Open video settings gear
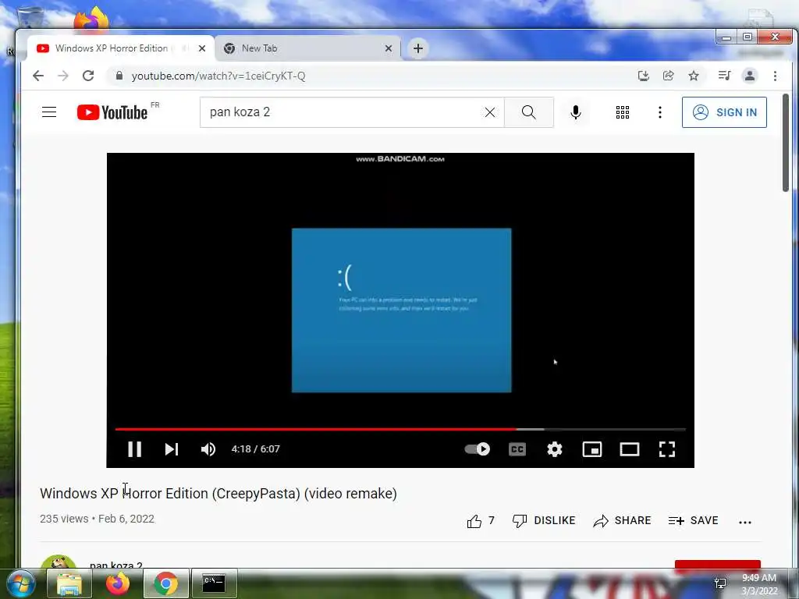The image size is (799, 599). pyautogui.click(x=555, y=448)
